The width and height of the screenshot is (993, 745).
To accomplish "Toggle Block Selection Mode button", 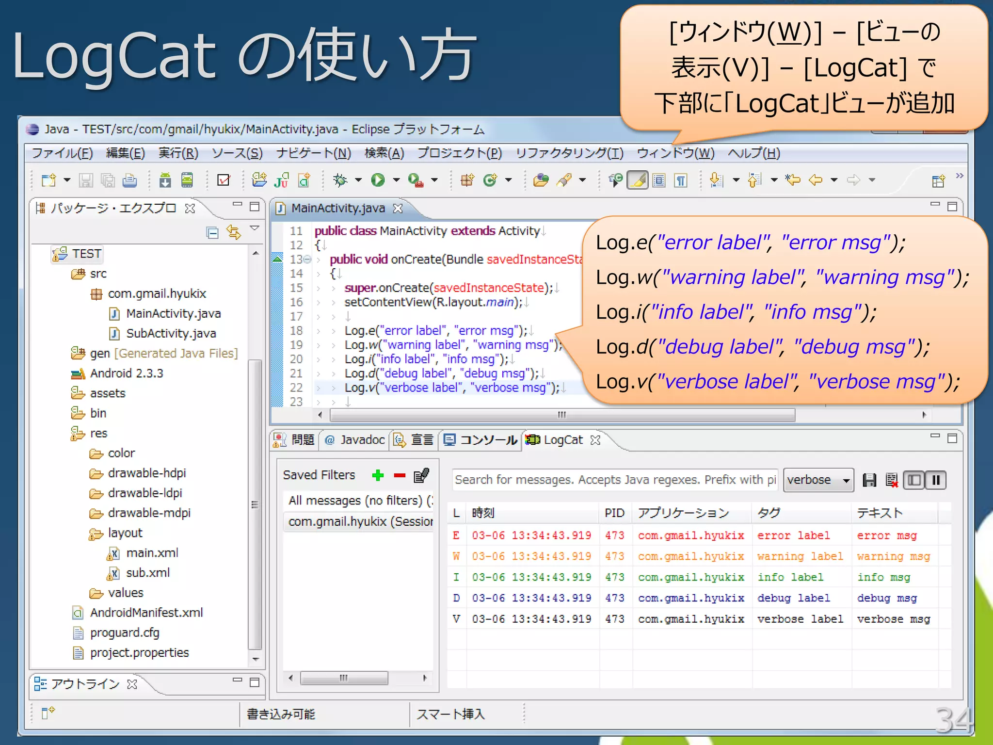I will tap(659, 180).
